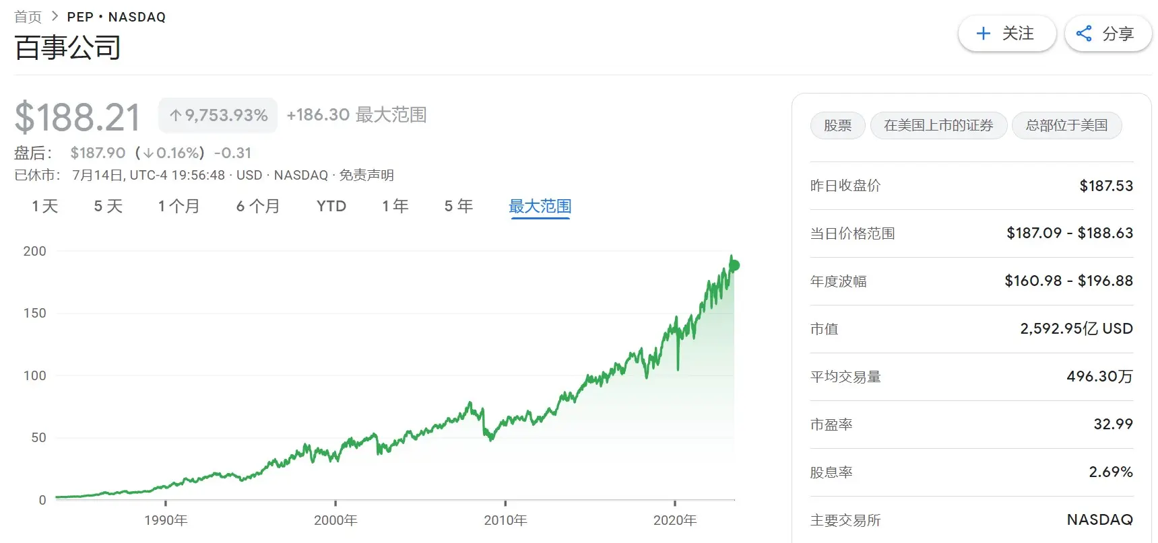Image resolution: width=1158 pixels, height=543 pixels.
Task: Click the 在美国上市的证券 chip
Action: tap(938, 126)
